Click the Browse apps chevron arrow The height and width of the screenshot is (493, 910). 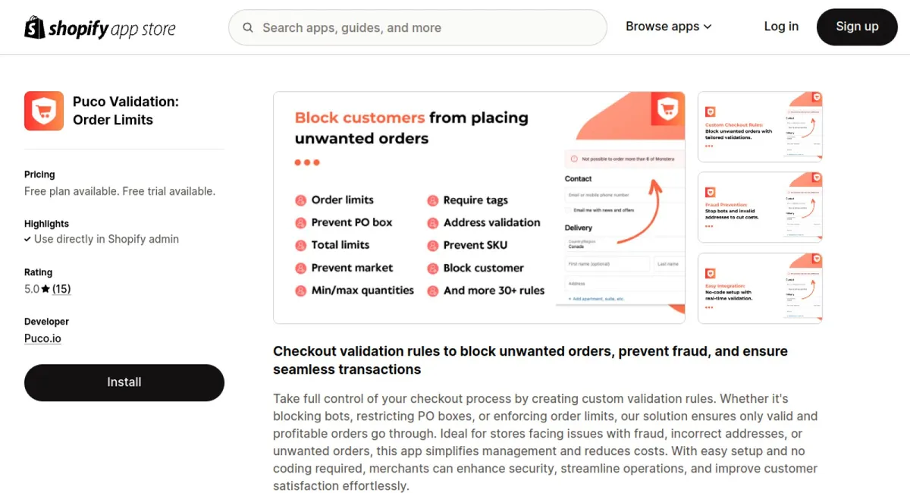(x=708, y=27)
